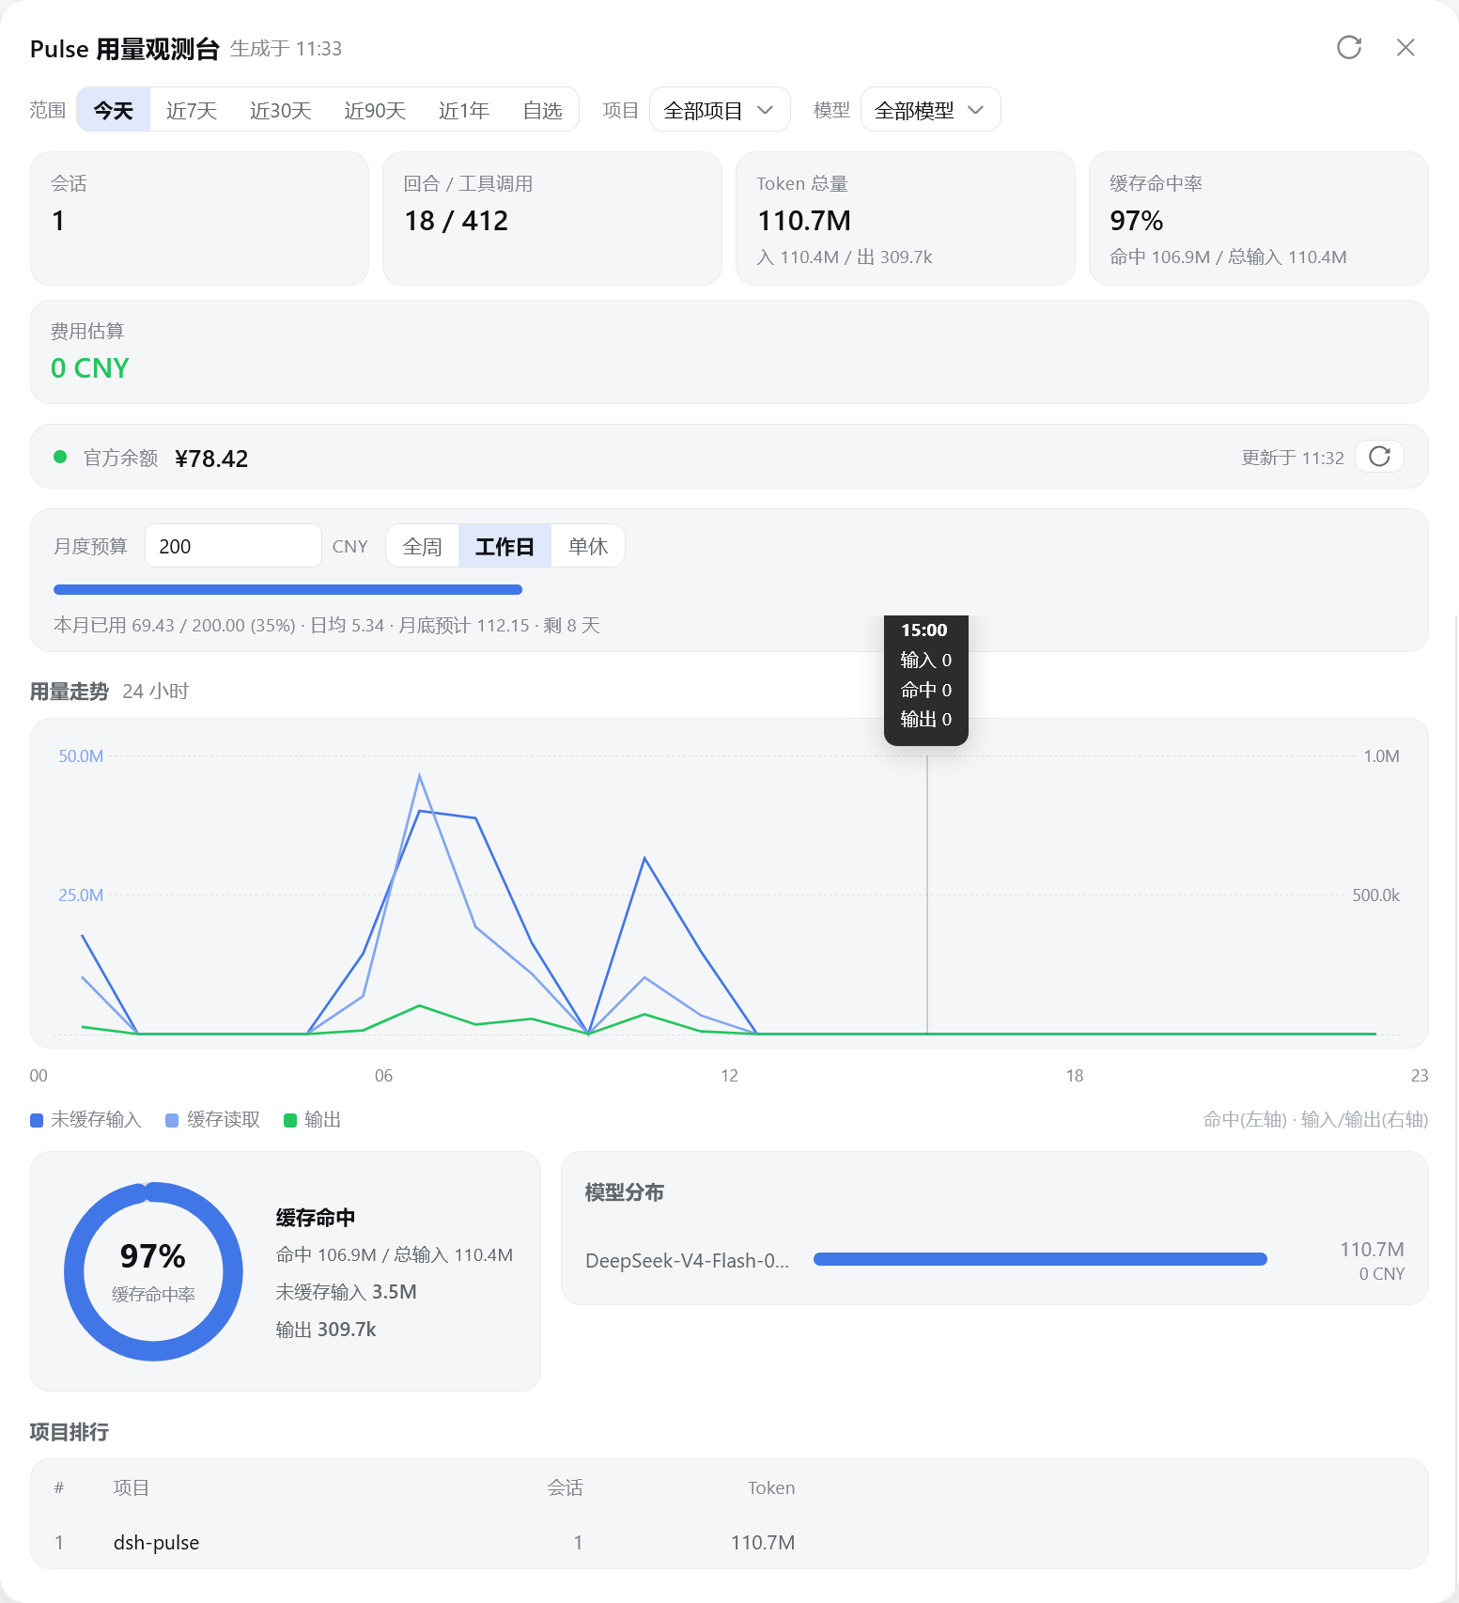Click the 97% cache hit donut chart
This screenshot has height=1603, width=1459.
coord(153,1271)
